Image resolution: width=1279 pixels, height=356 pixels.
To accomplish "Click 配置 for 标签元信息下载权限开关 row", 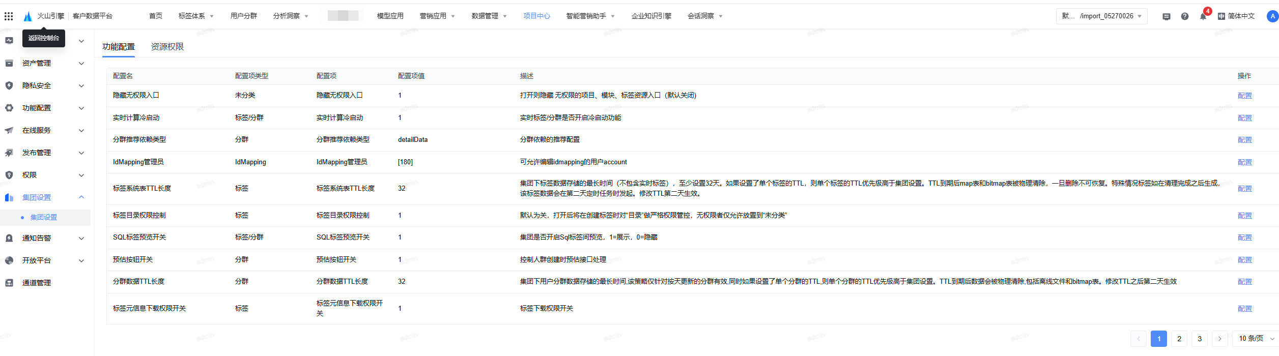I will point(1245,309).
